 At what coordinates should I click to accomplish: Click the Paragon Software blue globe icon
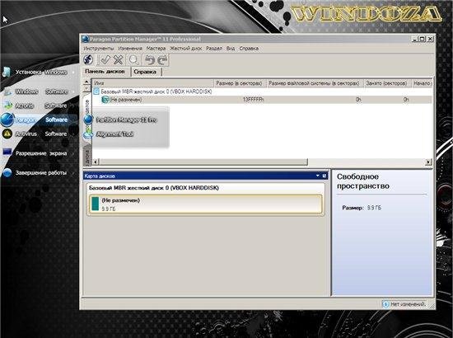(x=7, y=120)
